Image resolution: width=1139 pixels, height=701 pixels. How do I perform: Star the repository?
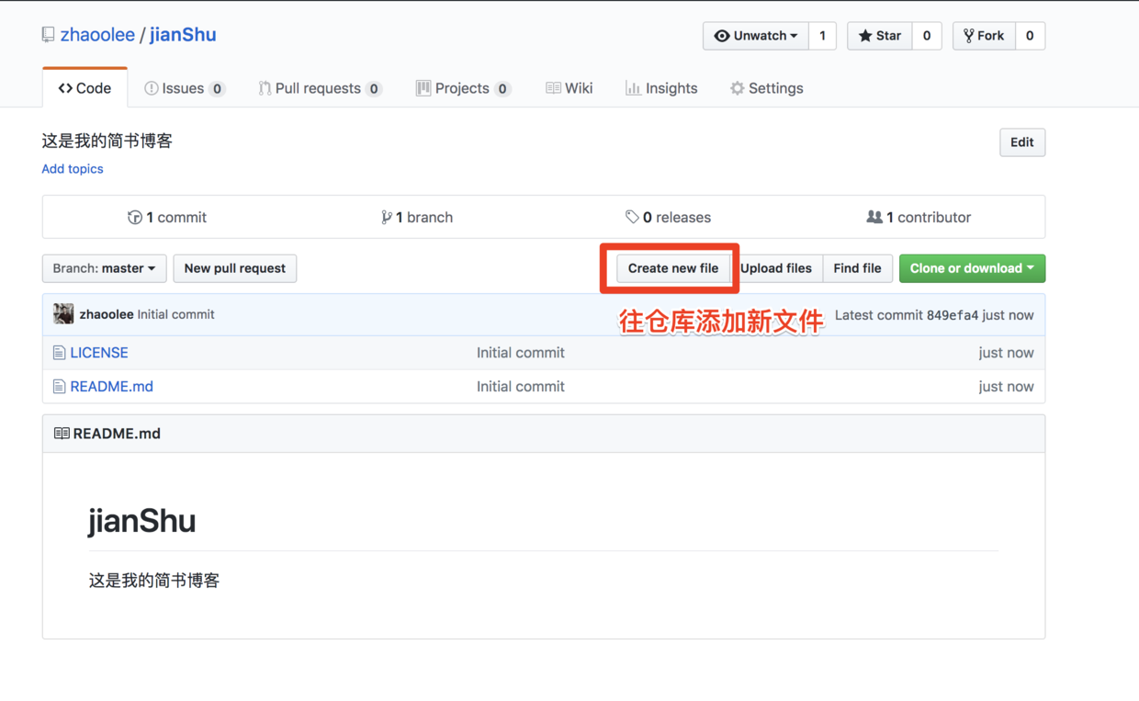879,36
